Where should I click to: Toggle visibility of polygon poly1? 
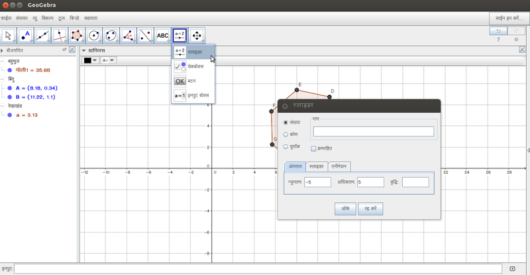coord(10,70)
